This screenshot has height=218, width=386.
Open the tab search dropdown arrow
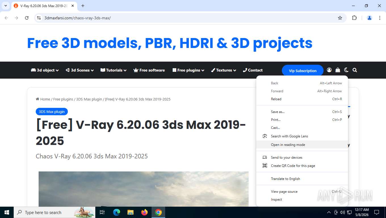[x=5, y=6]
